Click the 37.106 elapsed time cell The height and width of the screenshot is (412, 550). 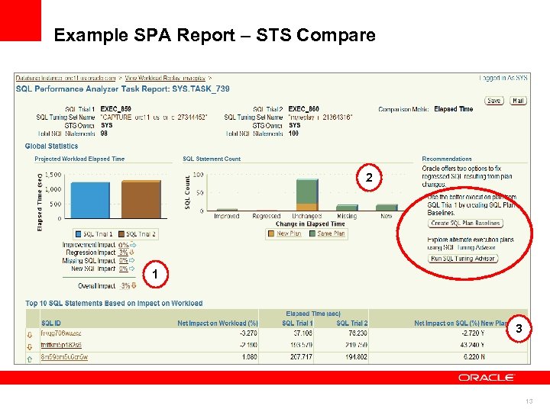pyautogui.click(x=302, y=333)
